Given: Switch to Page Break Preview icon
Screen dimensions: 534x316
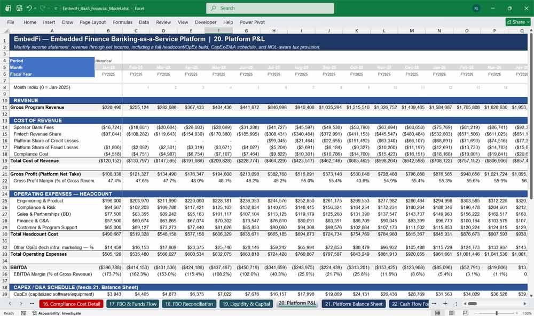Looking at the screenshot, I should [x=465, y=313].
